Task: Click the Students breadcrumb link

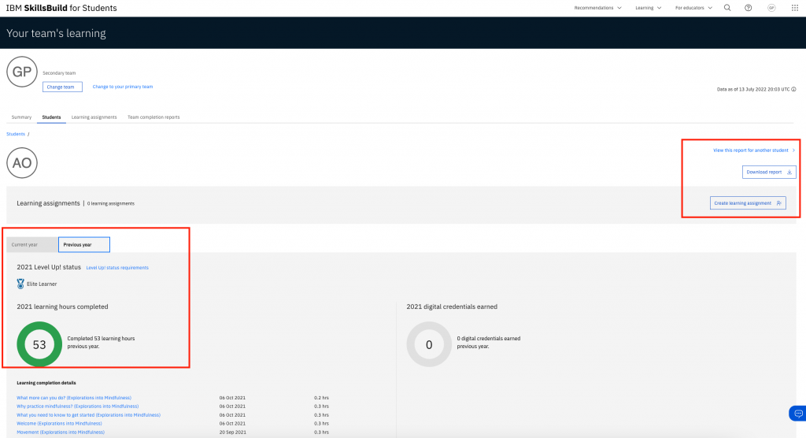Action: point(16,134)
